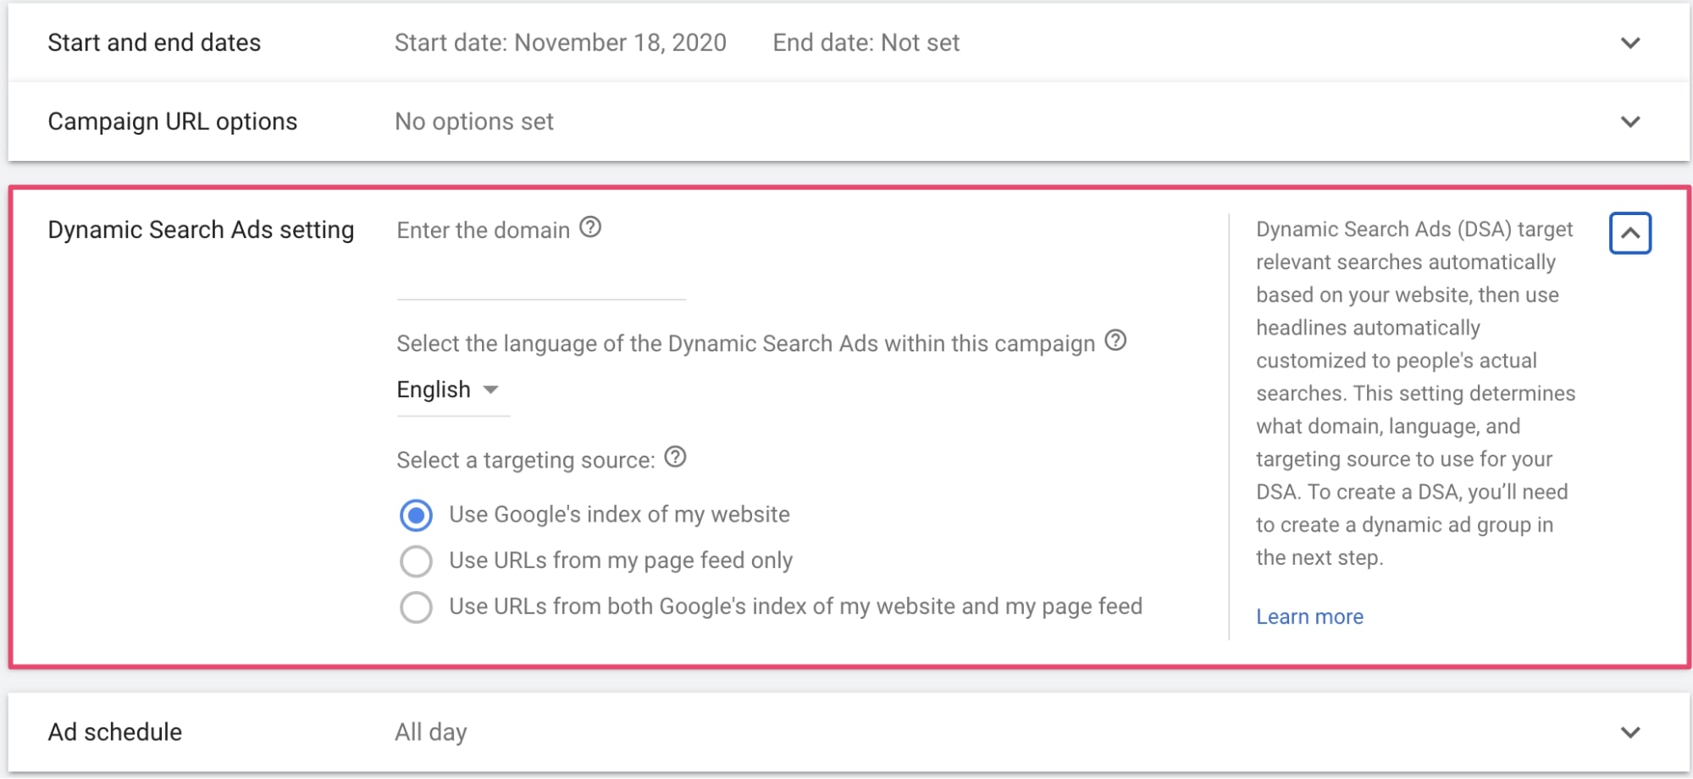
Task: Click help icon next to language selection label
Action: 1116,340
